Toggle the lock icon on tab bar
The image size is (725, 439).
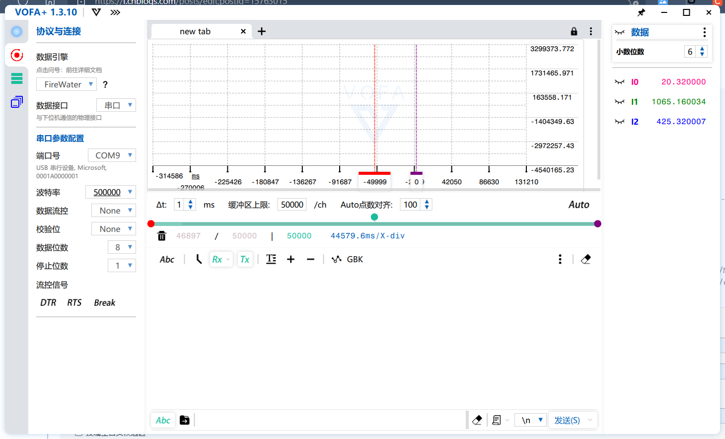coord(574,31)
